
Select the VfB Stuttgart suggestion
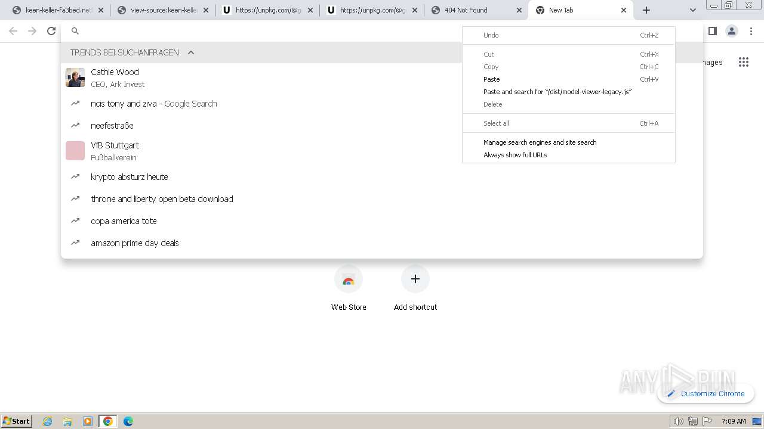click(382, 151)
